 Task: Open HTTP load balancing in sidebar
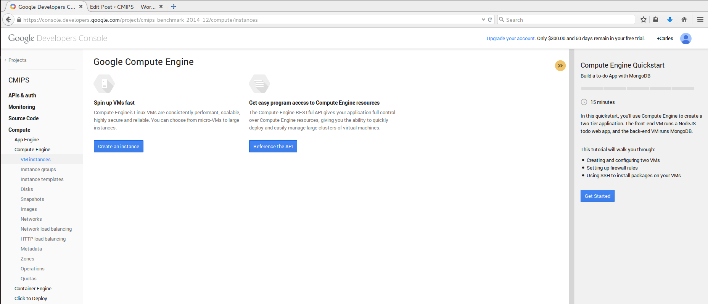point(43,239)
